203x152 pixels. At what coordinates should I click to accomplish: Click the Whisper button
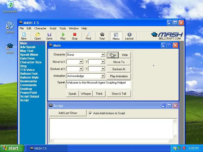(86, 94)
